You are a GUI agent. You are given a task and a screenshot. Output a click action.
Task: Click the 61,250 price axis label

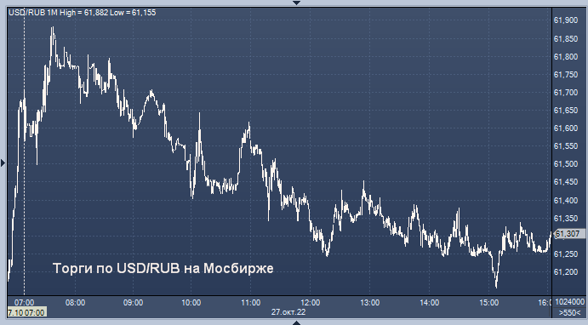[566, 254]
